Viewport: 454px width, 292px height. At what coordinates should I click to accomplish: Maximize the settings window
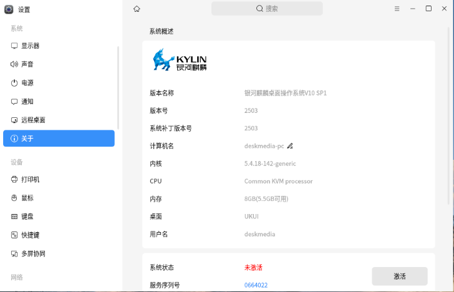428,8
